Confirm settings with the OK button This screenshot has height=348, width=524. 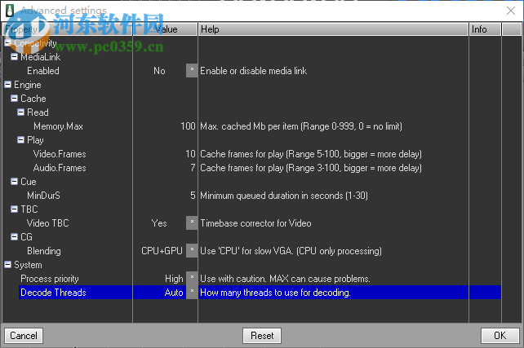pos(500,336)
